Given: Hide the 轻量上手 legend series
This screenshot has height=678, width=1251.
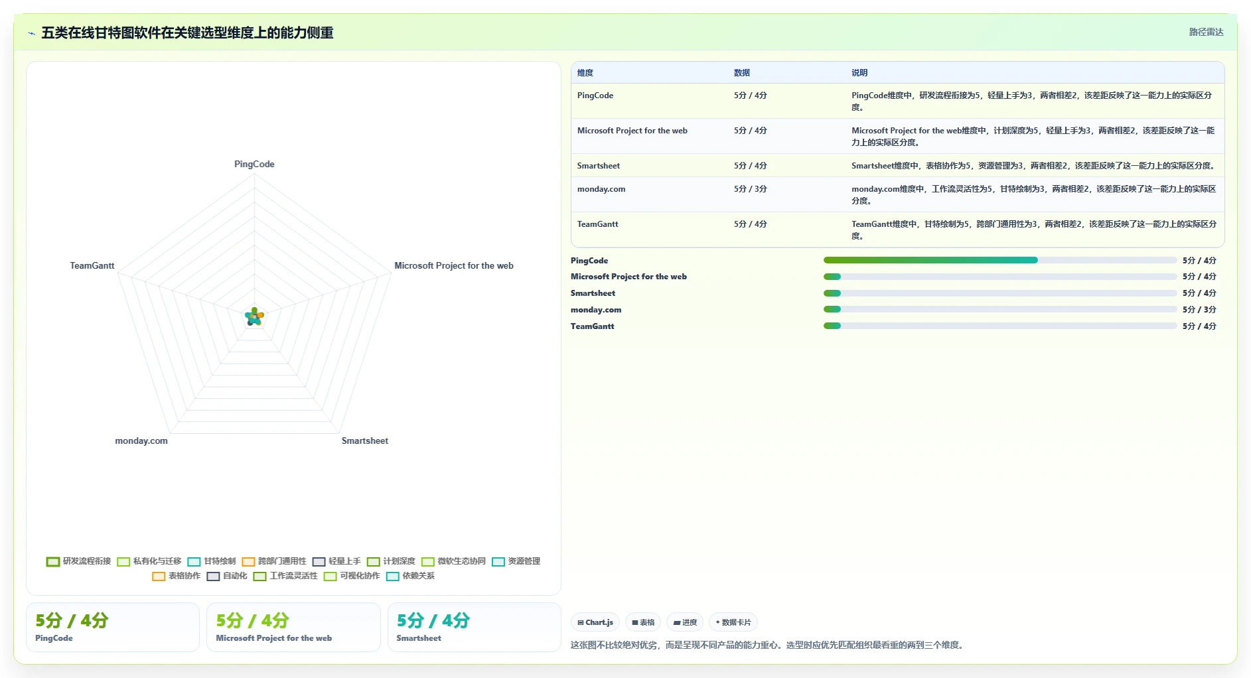Looking at the screenshot, I should (336, 561).
